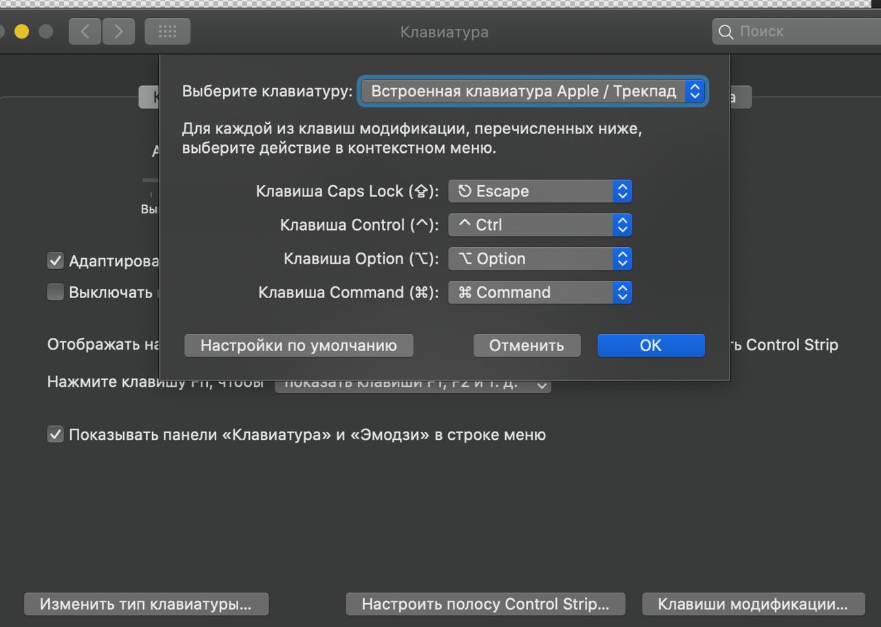Image resolution: width=881 pixels, height=627 pixels.
Task: Toggle the Адаптирова… checkbox
Action: [55, 261]
